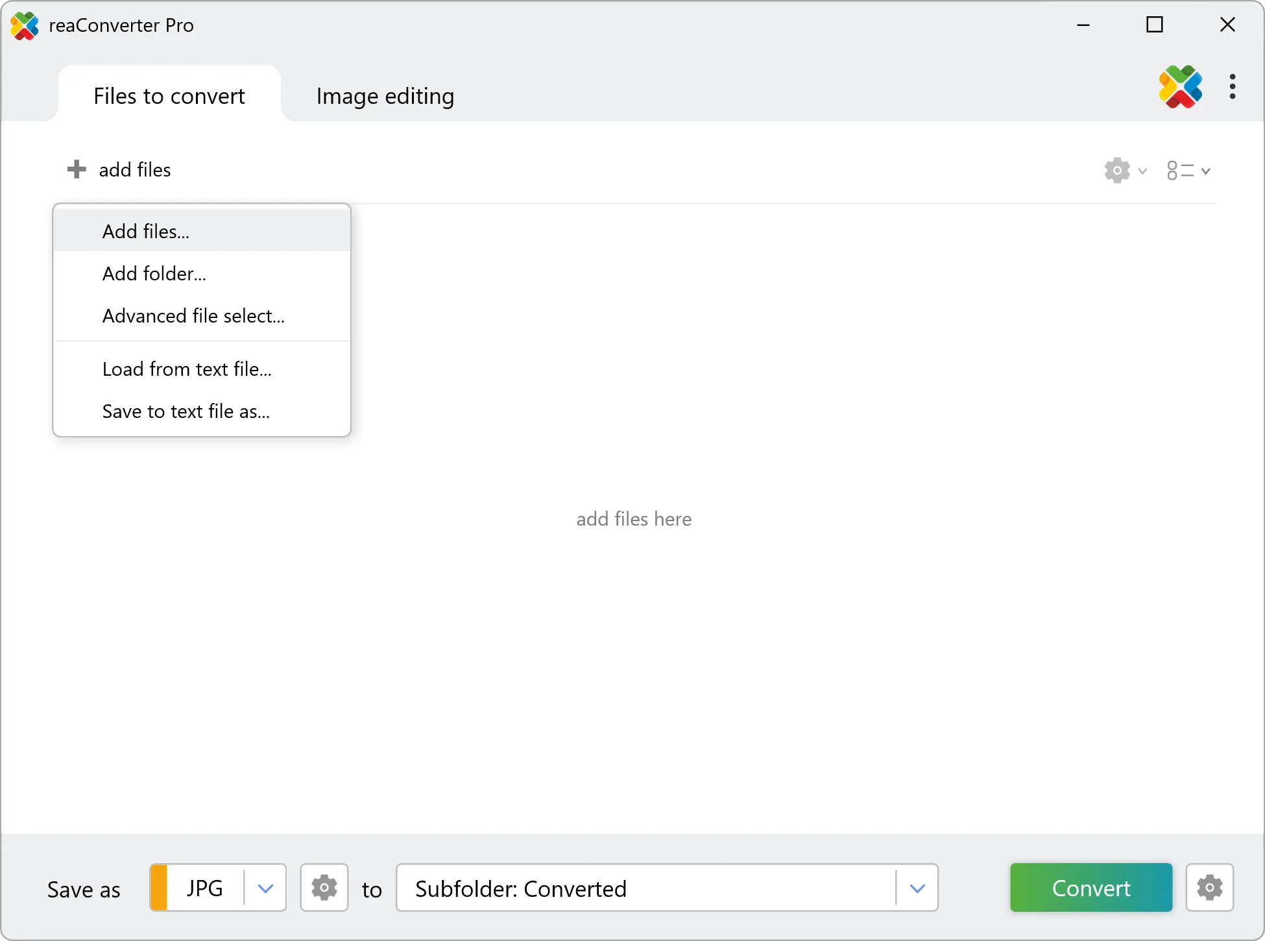Open the output format settings gear next to JPG
This screenshot has height=941, width=1265.
point(324,888)
